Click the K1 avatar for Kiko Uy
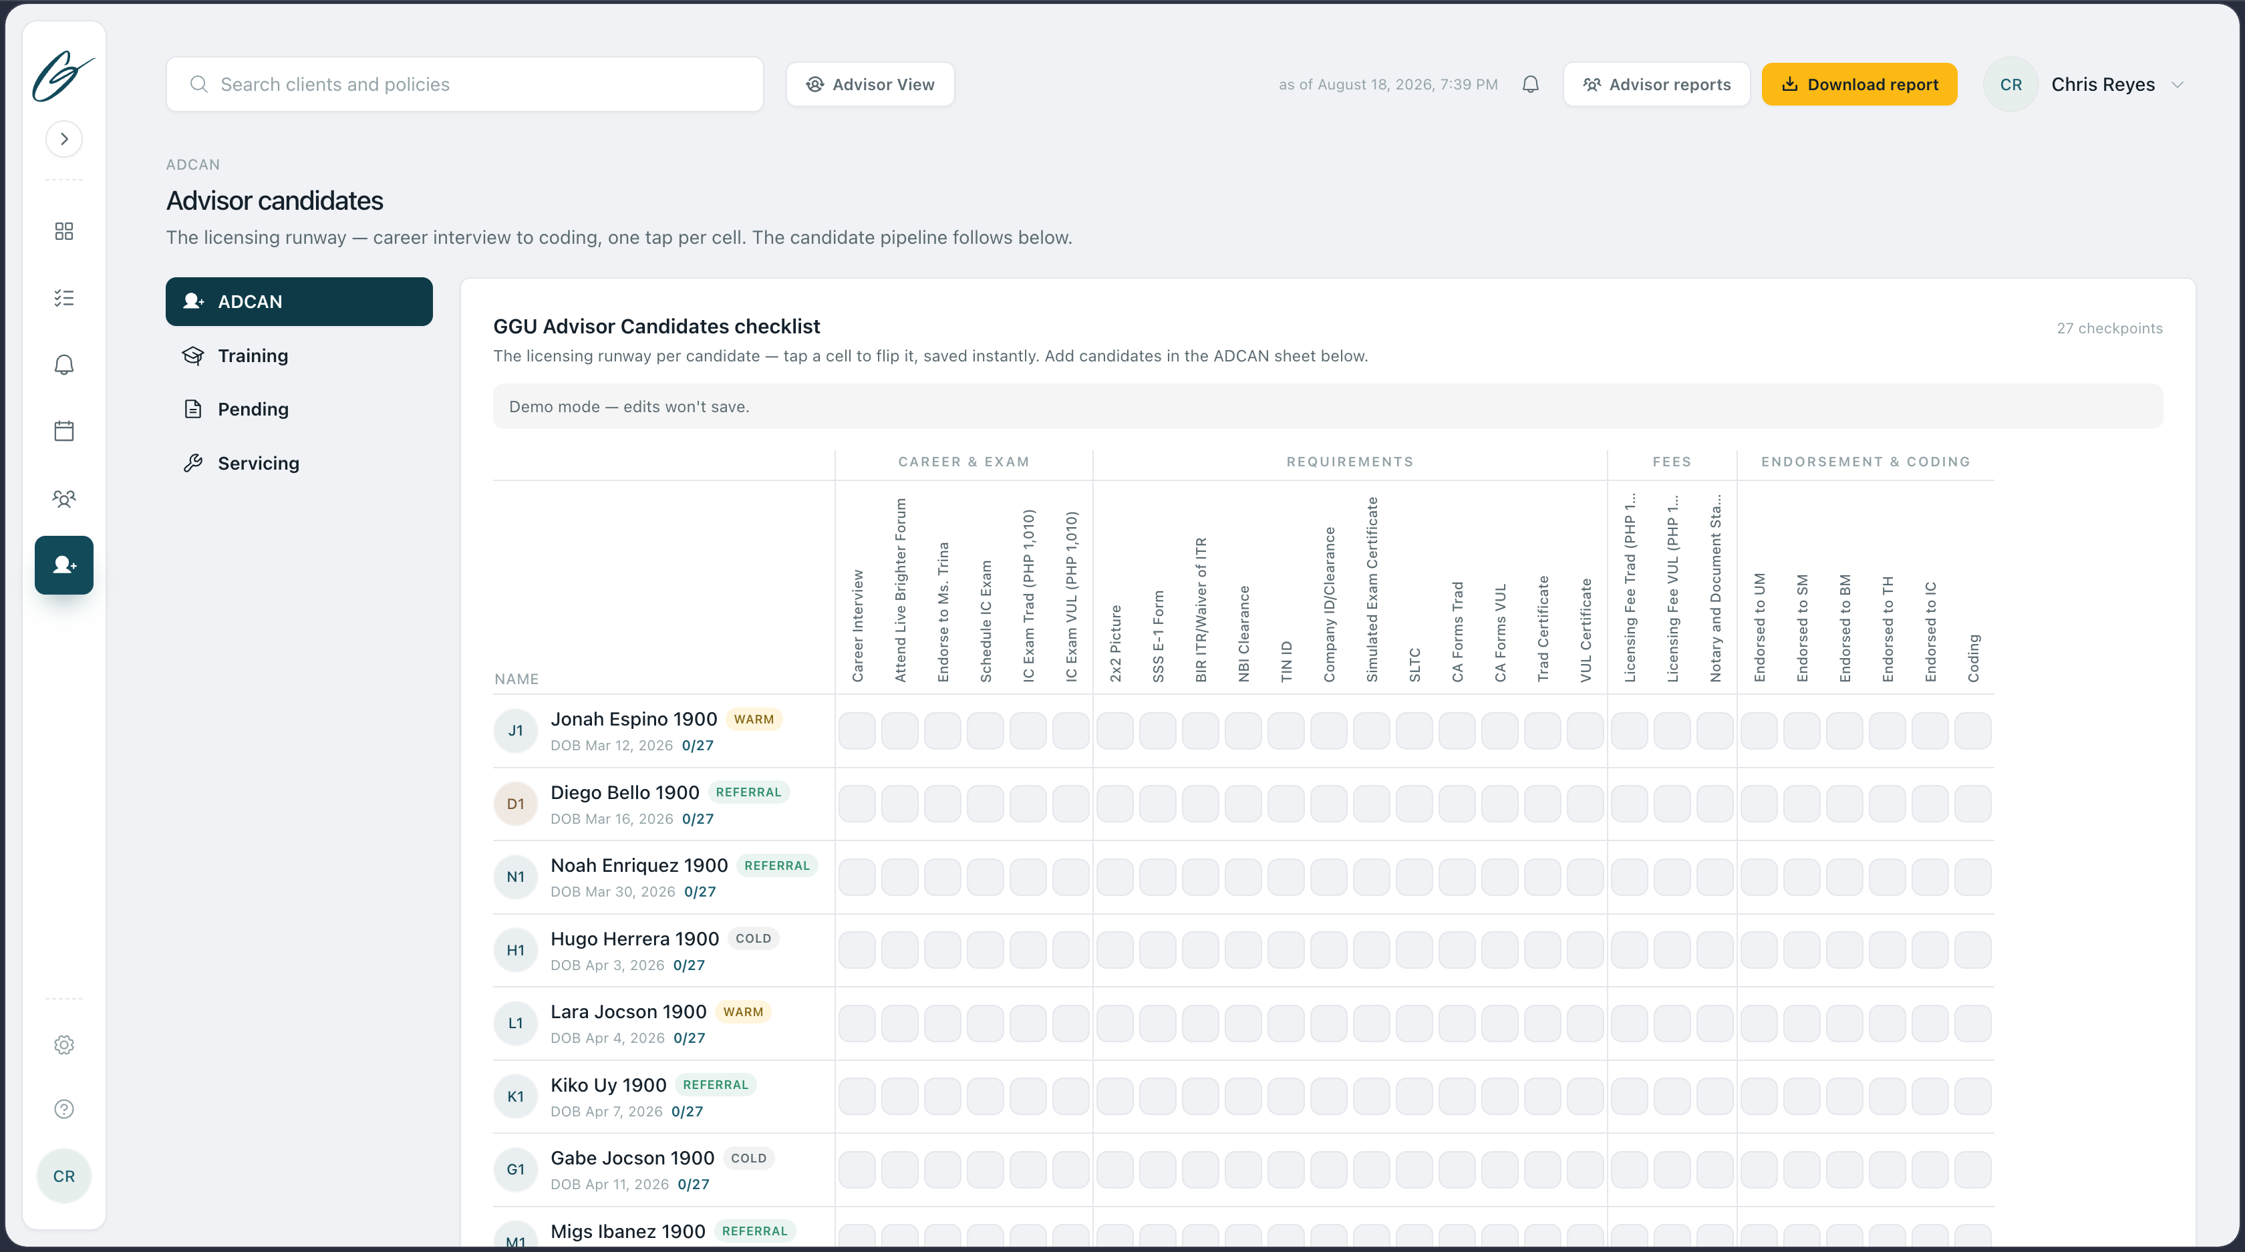 point(516,1096)
